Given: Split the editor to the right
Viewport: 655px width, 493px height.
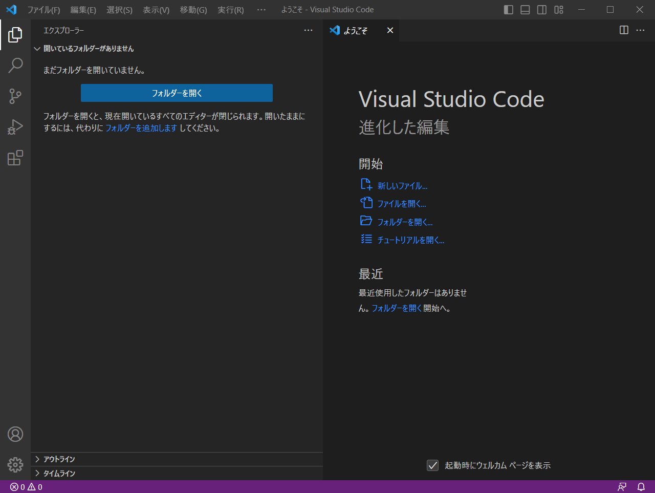Looking at the screenshot, I should point(624,30).
